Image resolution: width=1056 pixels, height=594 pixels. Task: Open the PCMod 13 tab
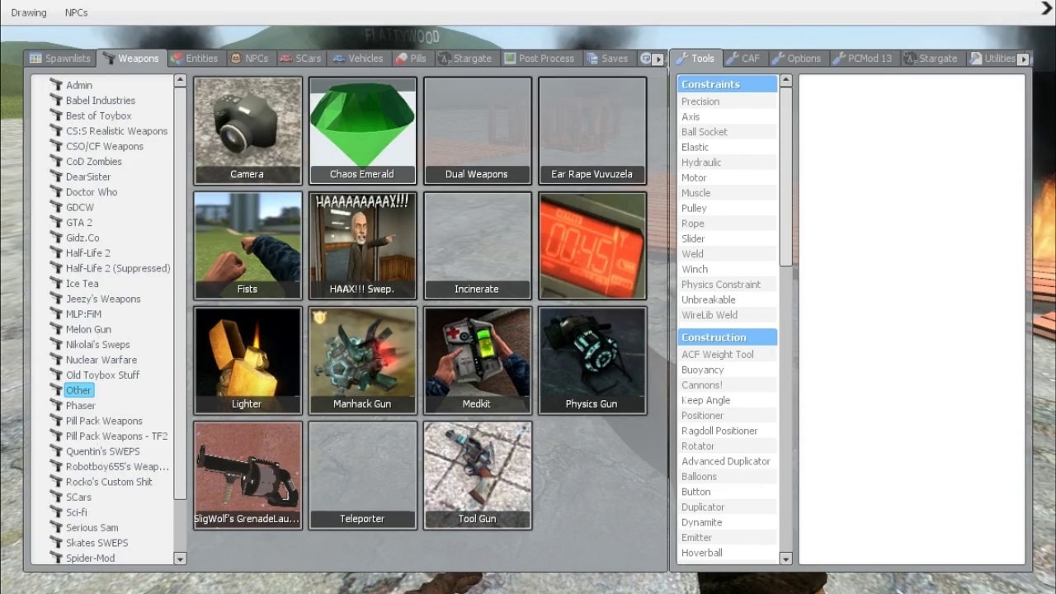[863, 59]
